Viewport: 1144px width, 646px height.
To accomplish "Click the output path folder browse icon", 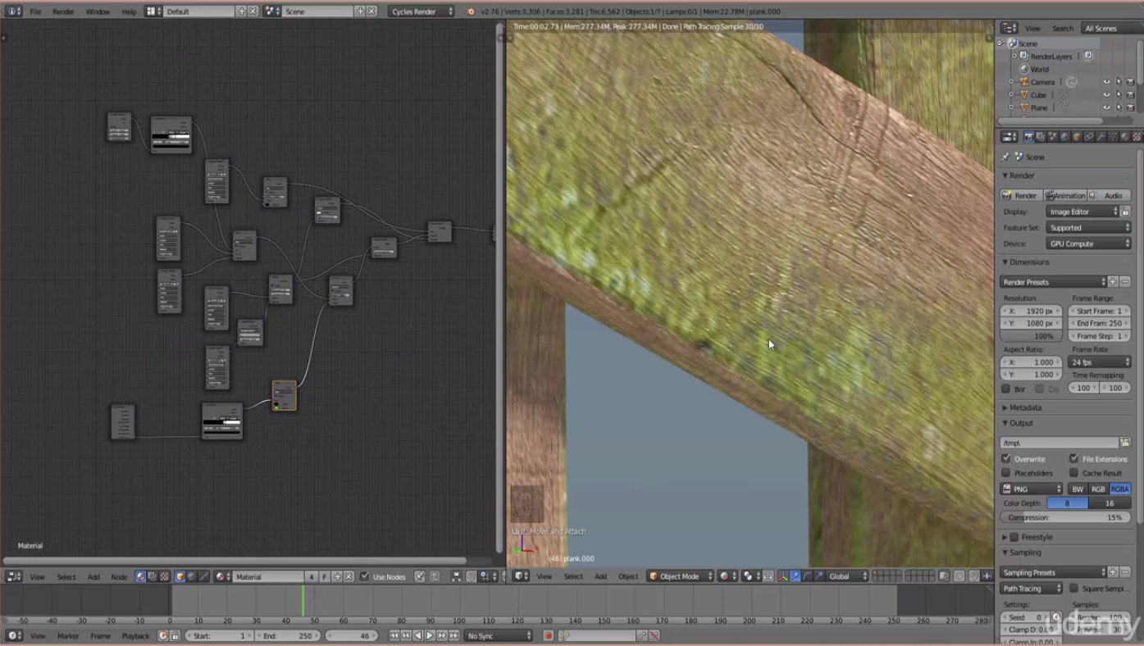I will click(1125, 443).
